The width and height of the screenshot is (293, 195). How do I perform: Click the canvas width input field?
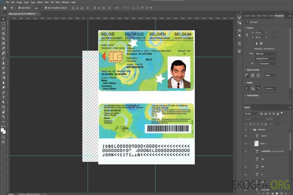tap(259, 32)
